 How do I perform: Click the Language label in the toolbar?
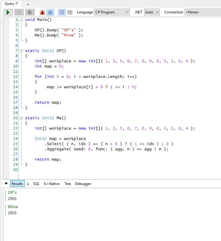tap(85, 12)
